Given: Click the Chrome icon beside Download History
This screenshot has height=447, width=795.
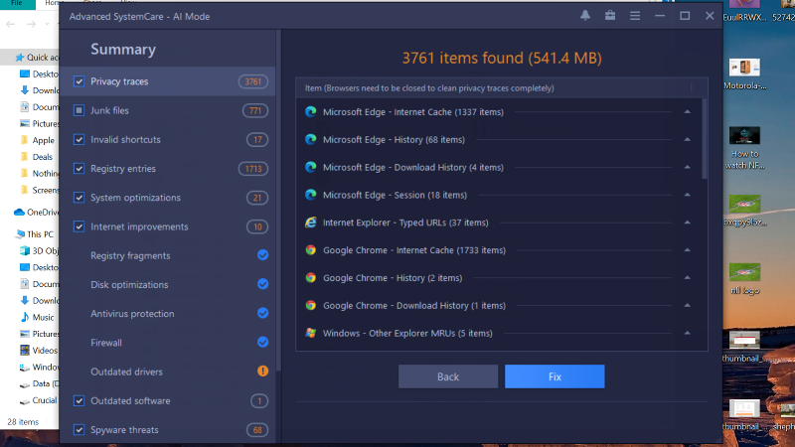Looking at the screenshot, I should click(x=311, y=305).
